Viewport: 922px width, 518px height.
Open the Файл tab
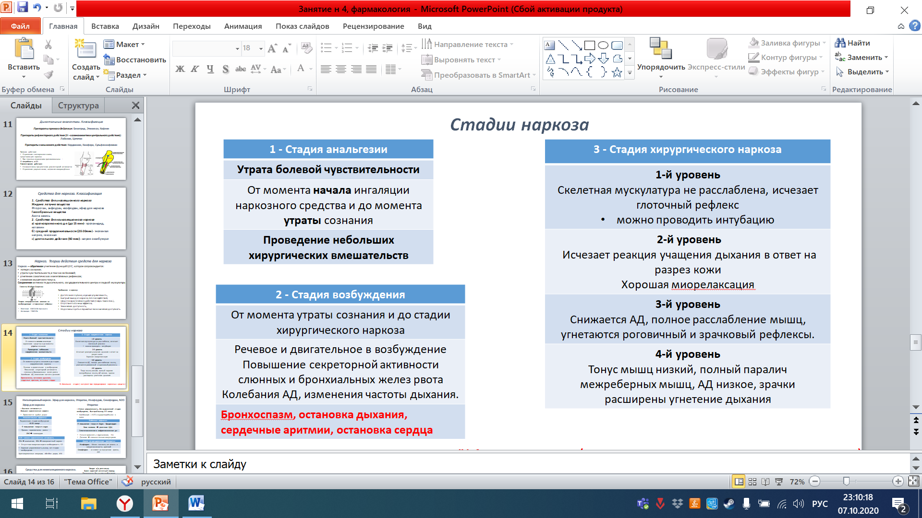point(20,26)
